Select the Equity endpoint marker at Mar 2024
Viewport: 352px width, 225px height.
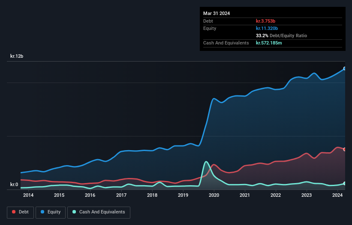pos(345,68)
